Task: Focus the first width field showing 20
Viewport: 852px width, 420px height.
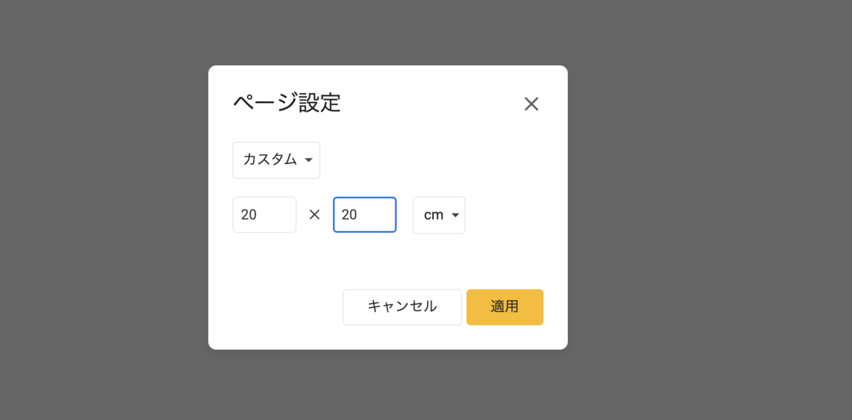Action: tap(264, 215)
